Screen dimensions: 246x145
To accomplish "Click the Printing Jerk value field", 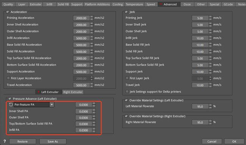I will (x=200, y=18).
